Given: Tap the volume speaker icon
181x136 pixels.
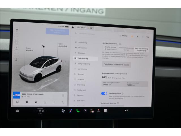Looking at the screenshot, I should 126,110.
